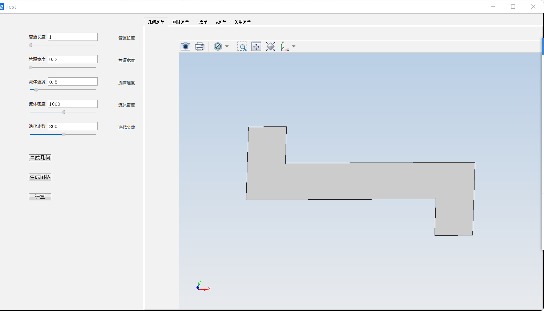Click the 计算 button
Viewport: 544px width, 311px height.
coord(40,197)
